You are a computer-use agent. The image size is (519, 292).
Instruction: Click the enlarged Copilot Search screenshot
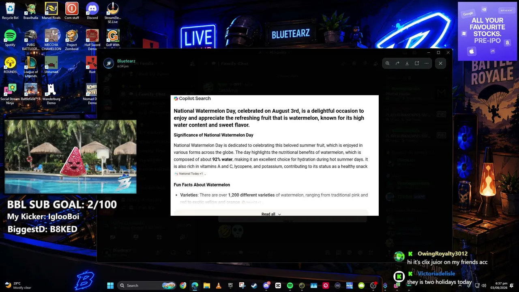pyautogui.click(x=275, y=155)
